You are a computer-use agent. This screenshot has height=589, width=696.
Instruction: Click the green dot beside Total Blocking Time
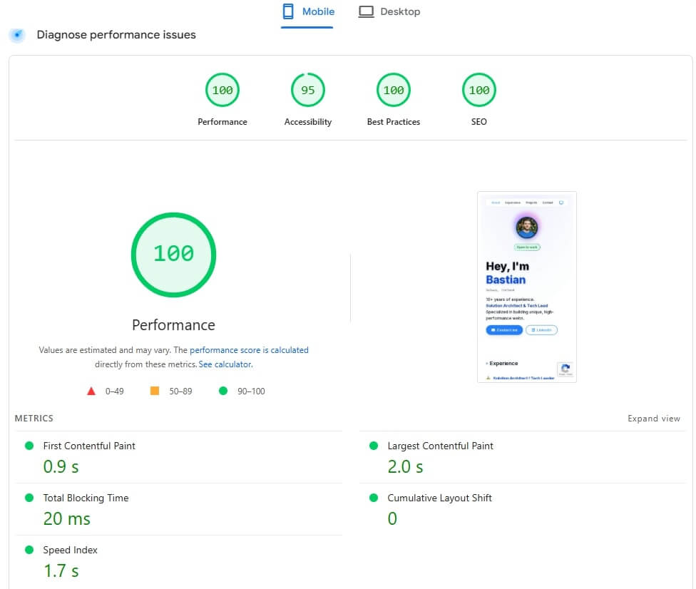[29, 498]
